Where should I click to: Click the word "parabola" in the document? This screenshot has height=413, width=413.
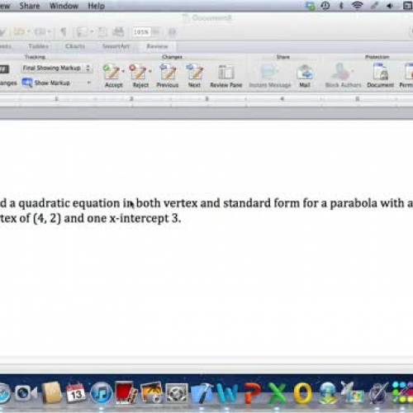(354, 203)
